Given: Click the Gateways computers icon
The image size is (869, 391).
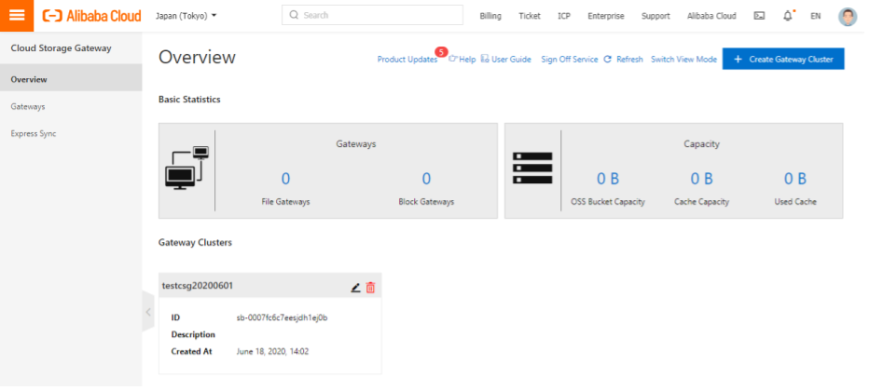Looking at the screenshot, I should (186, 169).
